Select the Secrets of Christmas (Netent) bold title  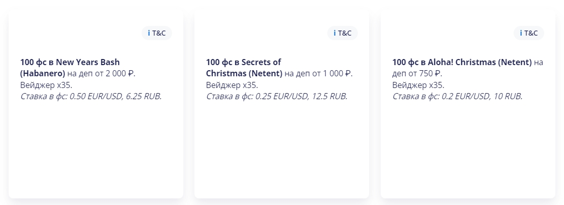(244, 68)
